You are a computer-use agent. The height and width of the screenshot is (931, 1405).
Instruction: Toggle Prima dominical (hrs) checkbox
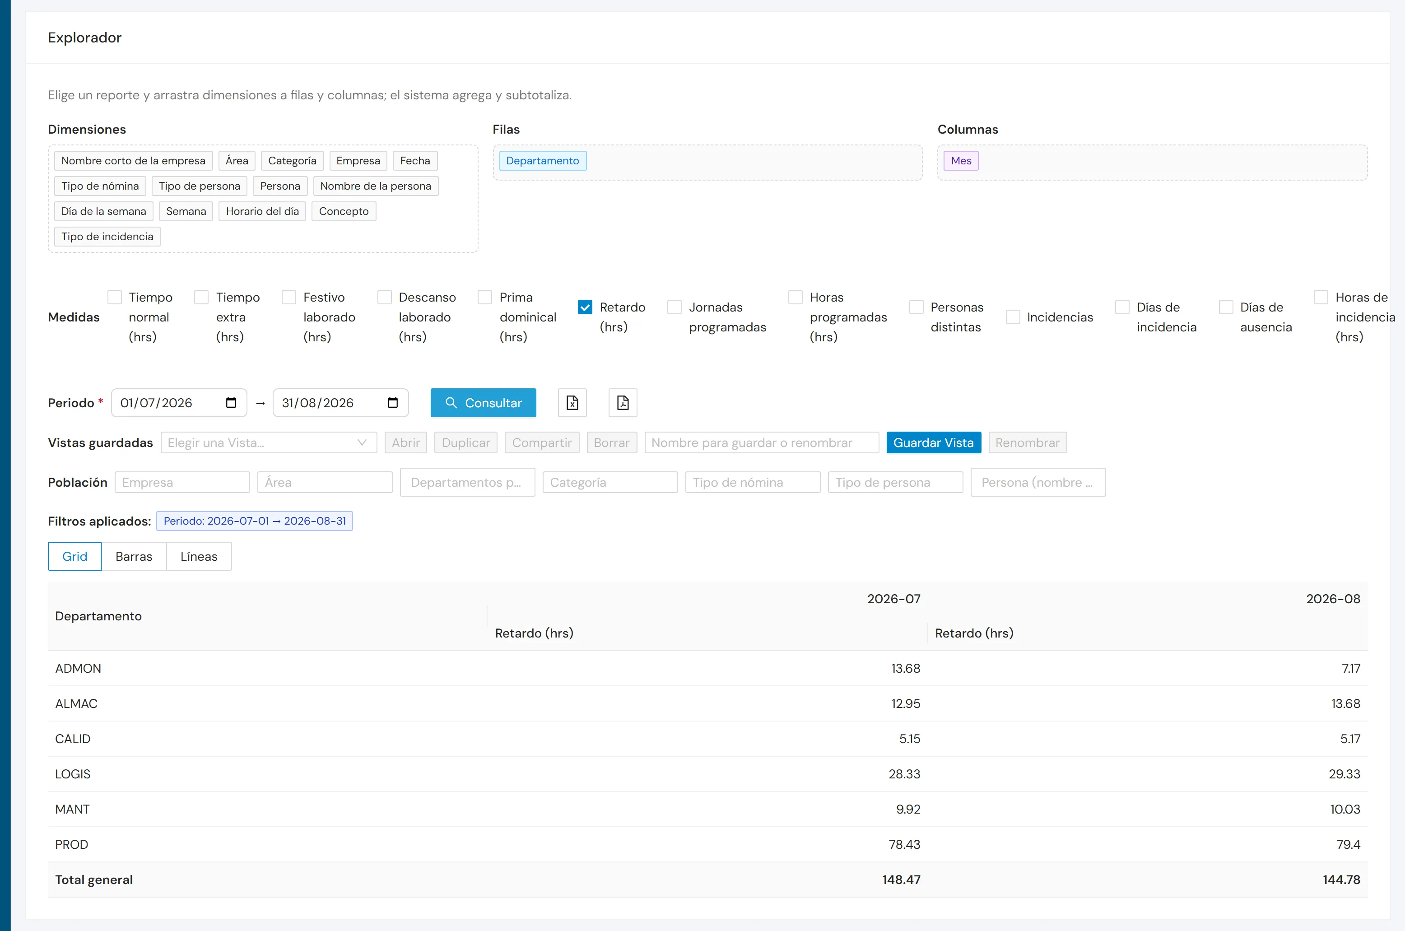pos(485,297)
